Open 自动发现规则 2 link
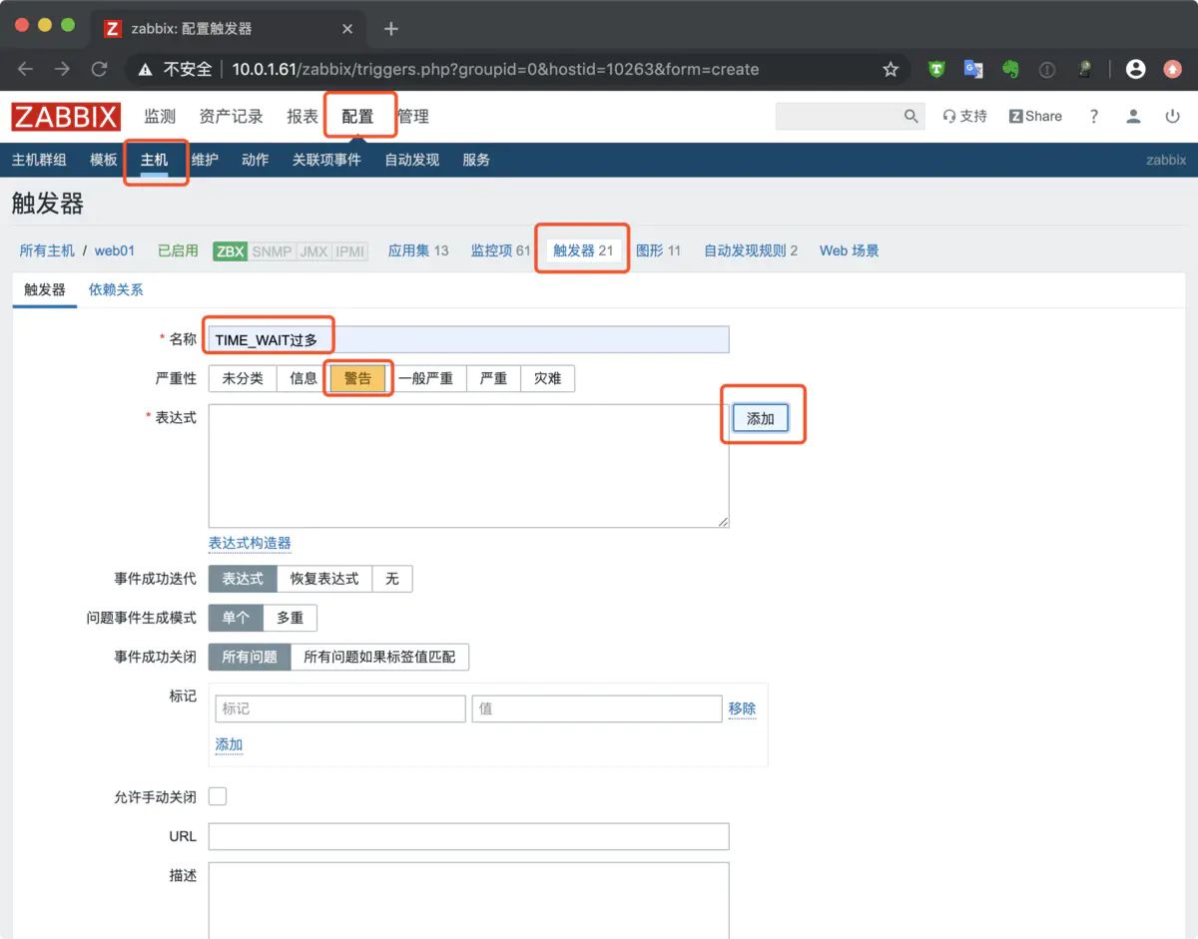Image resolution: width=1198 pixels, height=939 pixels. [751, 250]
